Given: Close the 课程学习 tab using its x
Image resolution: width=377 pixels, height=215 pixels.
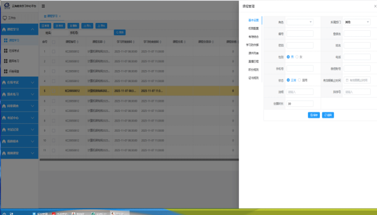Looking at the screenshot, I should (60, 16).
